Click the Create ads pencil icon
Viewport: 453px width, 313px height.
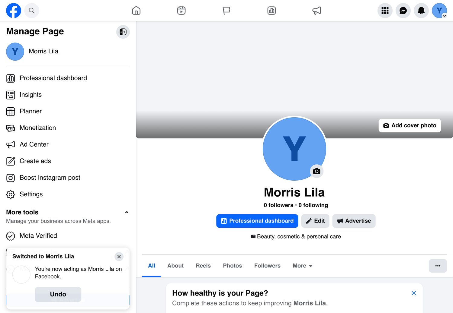point(11,161)
